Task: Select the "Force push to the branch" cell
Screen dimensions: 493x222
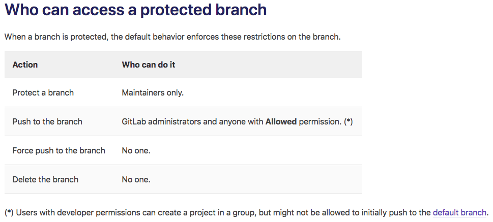Action: pos(59,150)
